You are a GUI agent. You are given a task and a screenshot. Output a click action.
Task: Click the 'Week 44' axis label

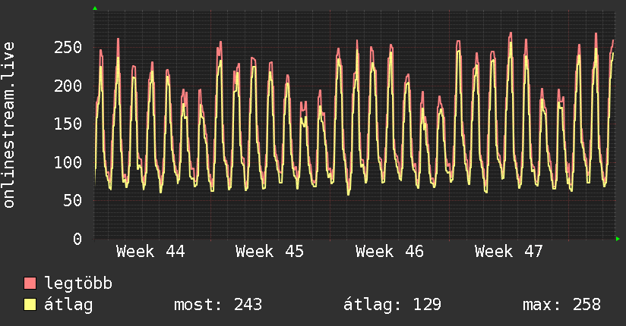(x=150, y=252)
